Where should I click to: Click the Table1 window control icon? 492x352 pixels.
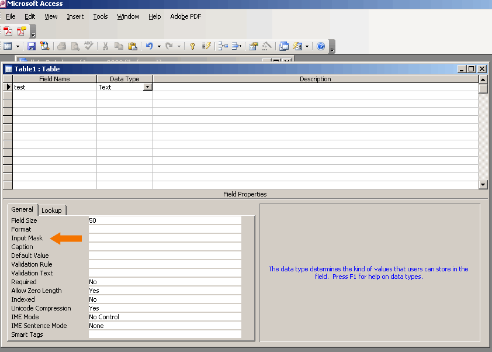8,69
